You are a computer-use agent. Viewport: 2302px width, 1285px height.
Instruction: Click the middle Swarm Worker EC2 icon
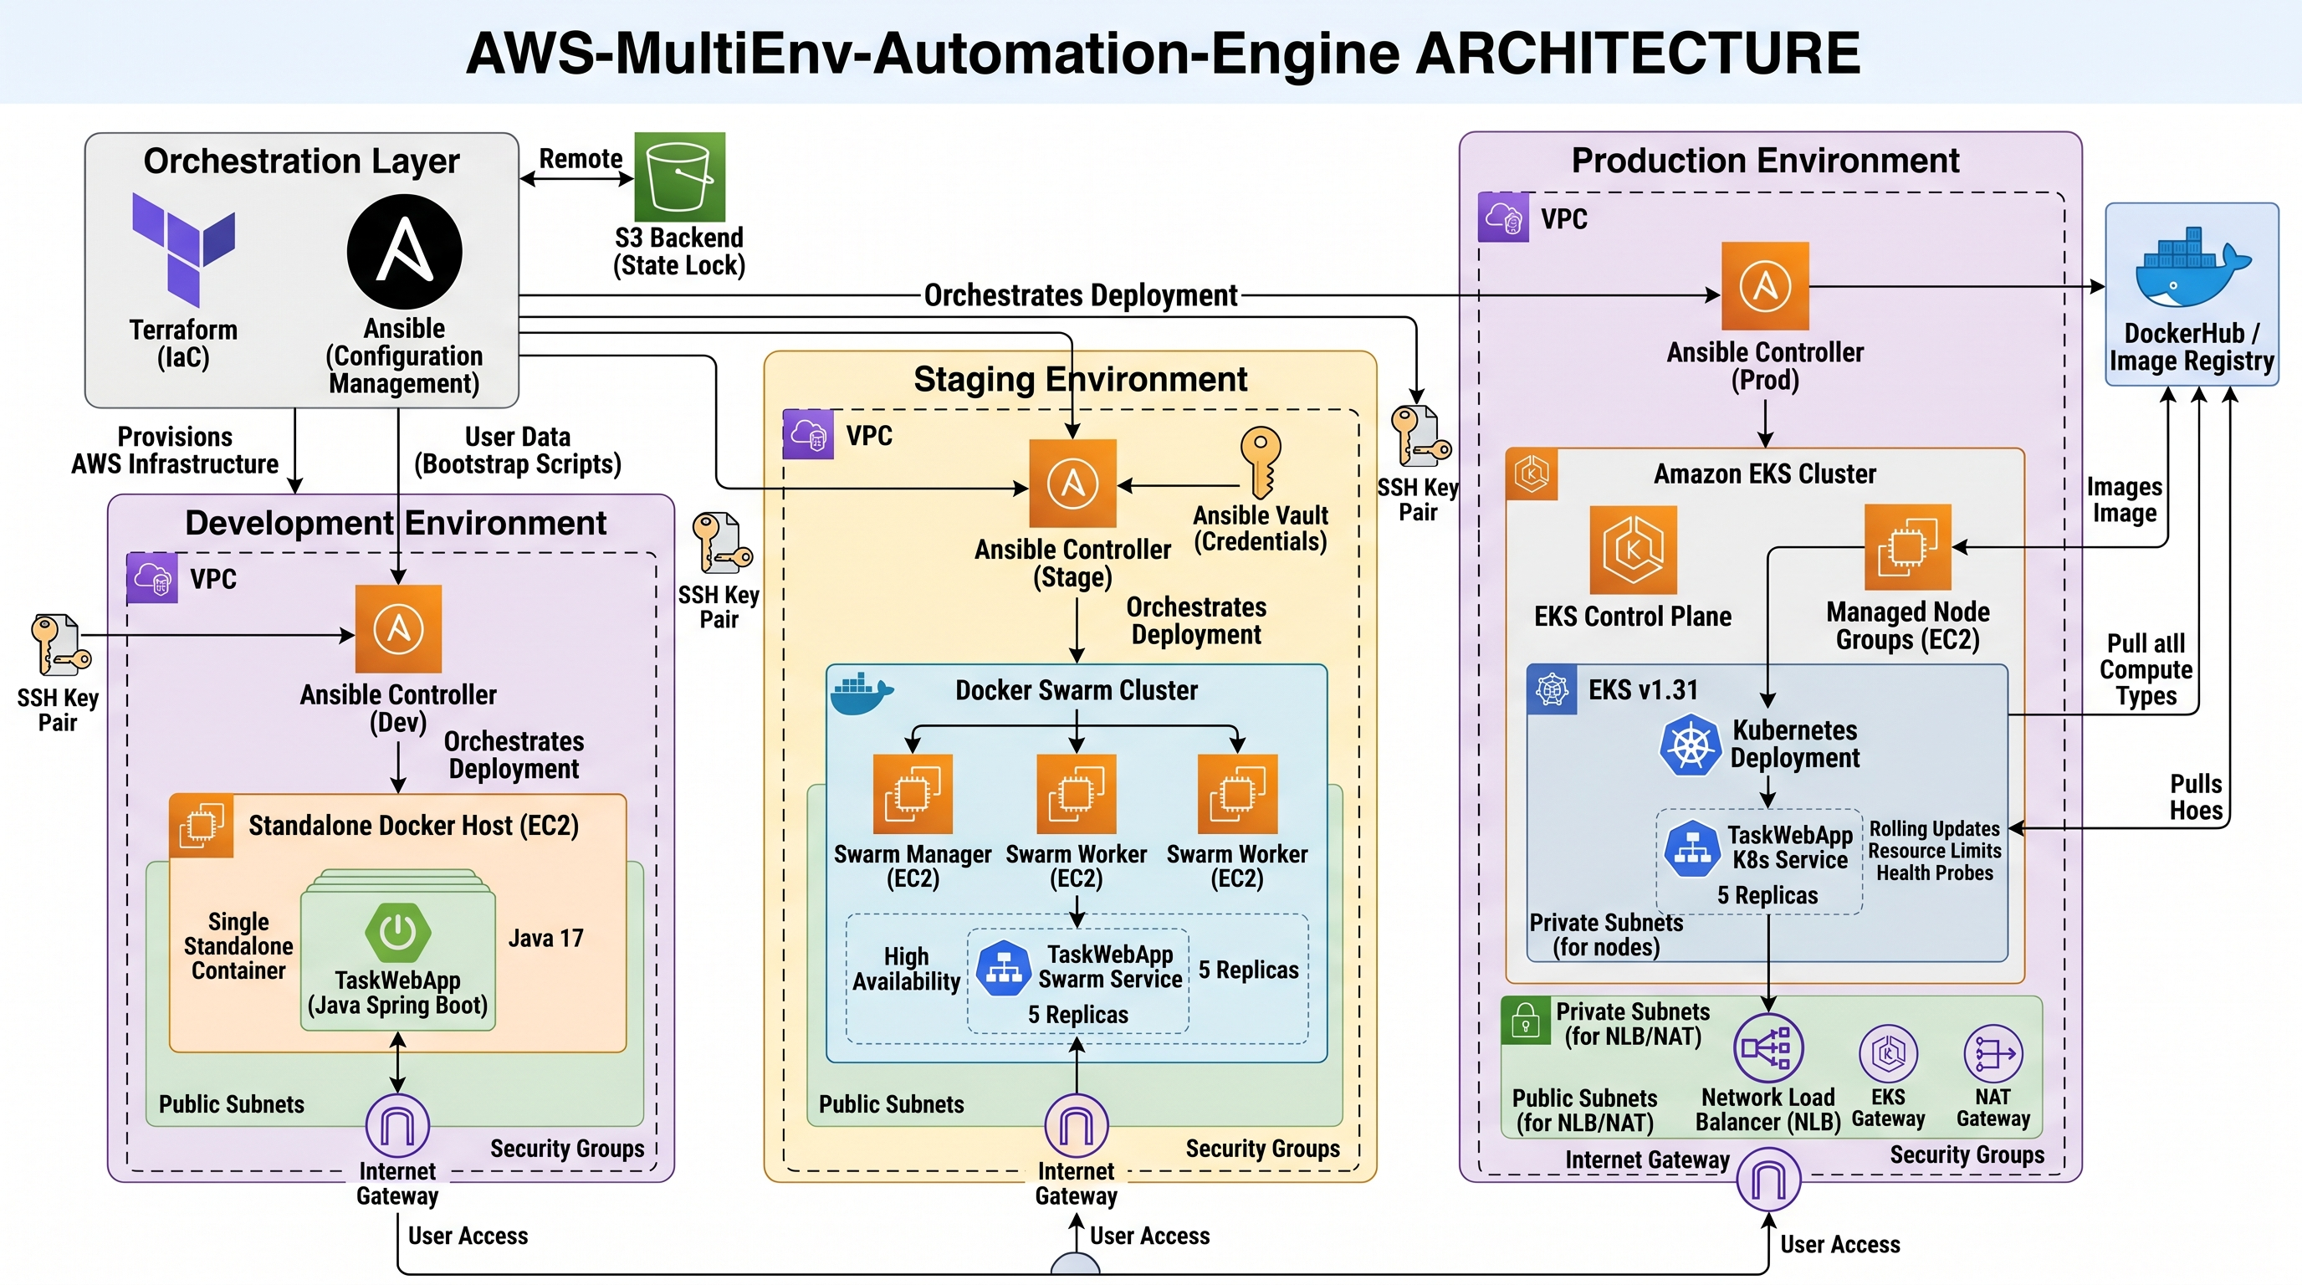[1076, 794]
